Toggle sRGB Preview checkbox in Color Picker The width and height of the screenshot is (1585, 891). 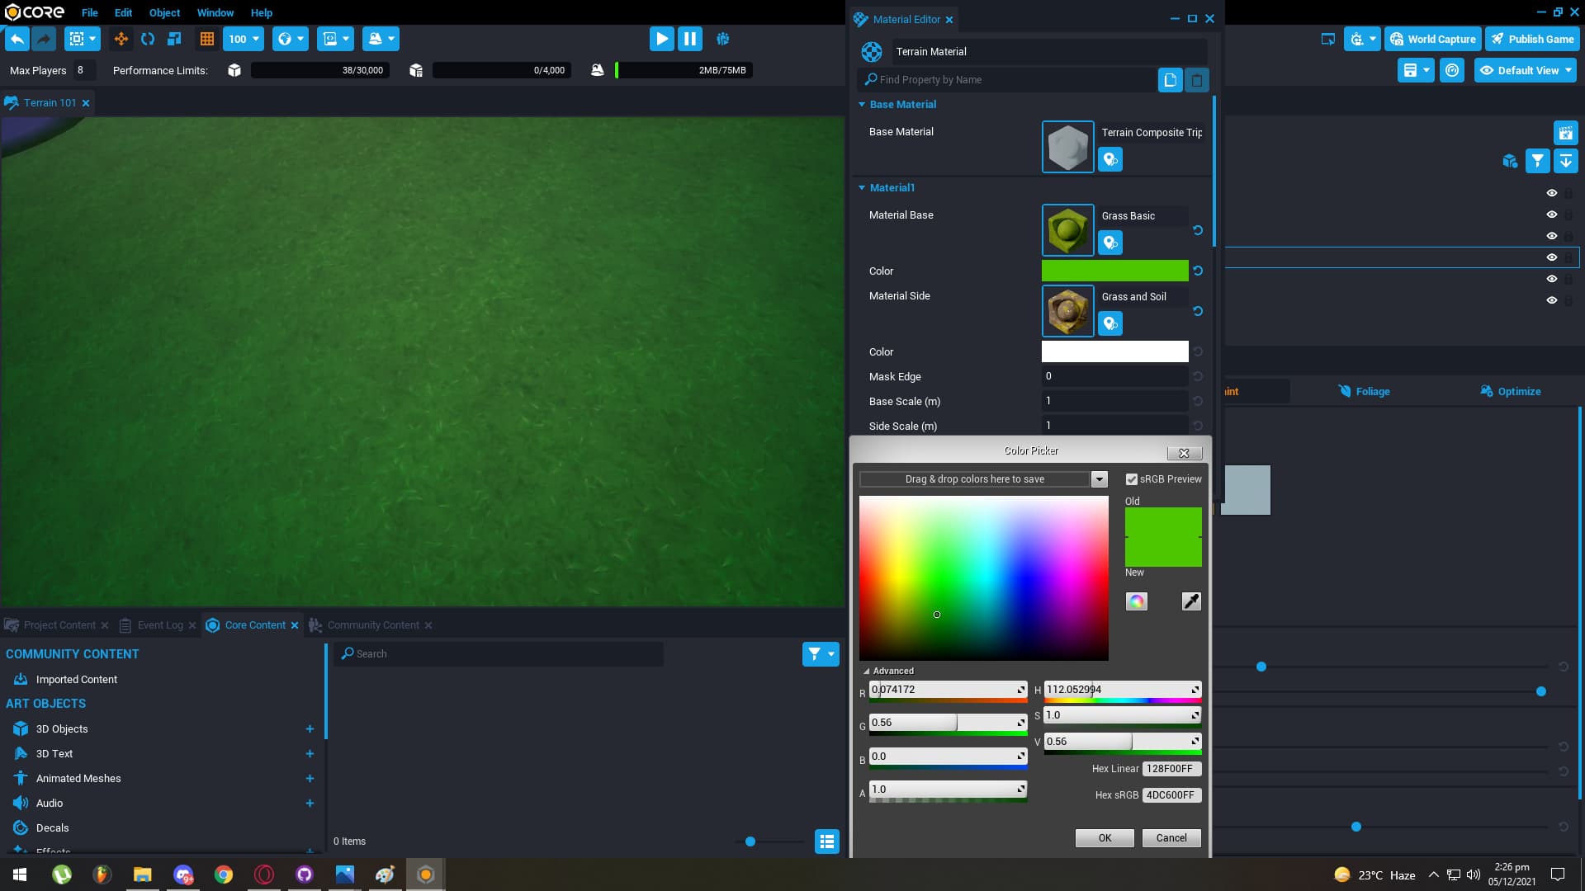click(x=1132, y=478)
